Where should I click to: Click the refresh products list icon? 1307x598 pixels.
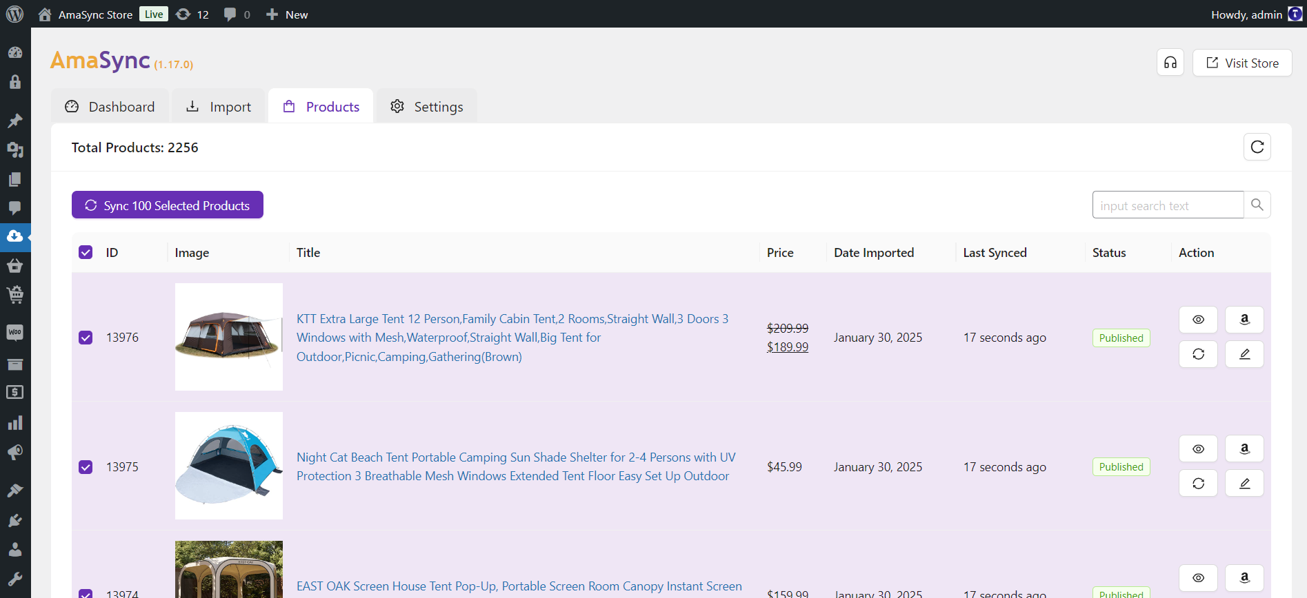1257,147
